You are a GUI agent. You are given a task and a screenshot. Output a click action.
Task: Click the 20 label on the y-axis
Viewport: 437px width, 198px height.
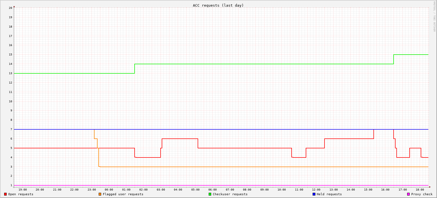pyautogui.click(x=11, y=8)
